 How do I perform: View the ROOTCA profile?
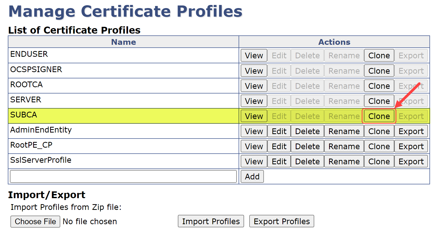(x=254, y=86)
